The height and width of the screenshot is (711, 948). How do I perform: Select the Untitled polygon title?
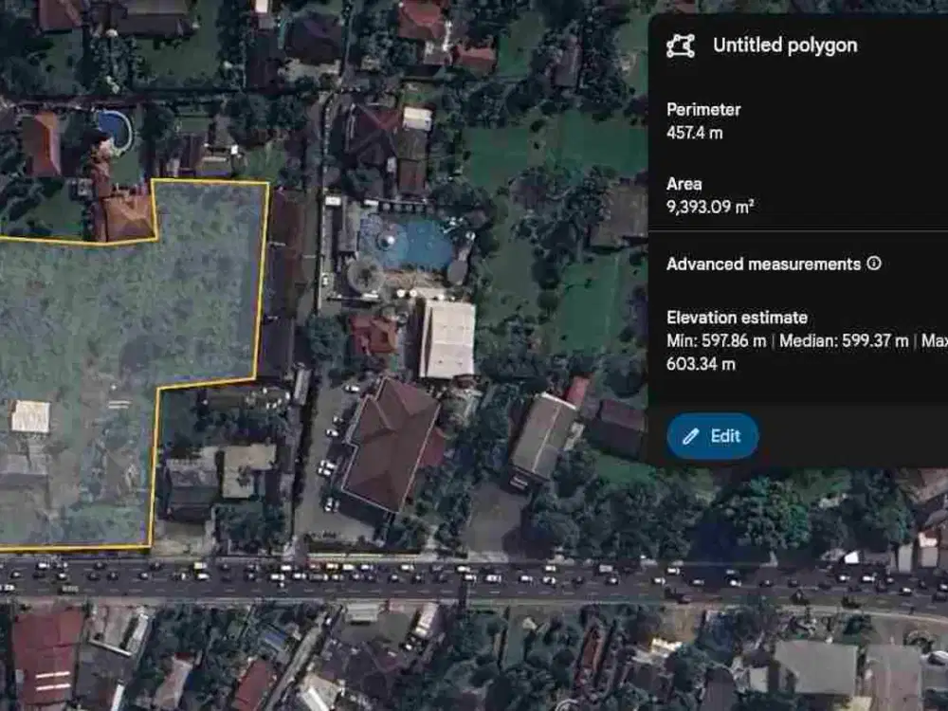785,46
